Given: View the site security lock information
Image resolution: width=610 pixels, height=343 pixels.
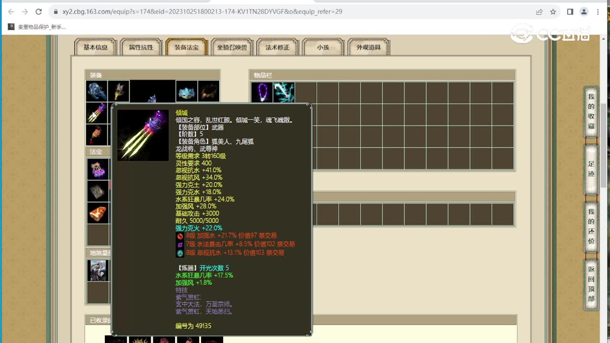Looking at the screenshot, I should point(56,11).
